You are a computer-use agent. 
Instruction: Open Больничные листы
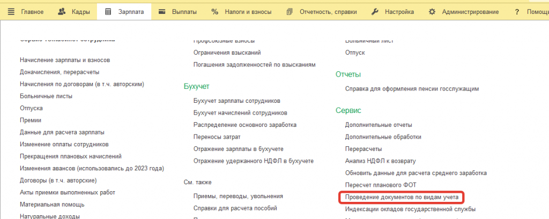pos(46,96)
